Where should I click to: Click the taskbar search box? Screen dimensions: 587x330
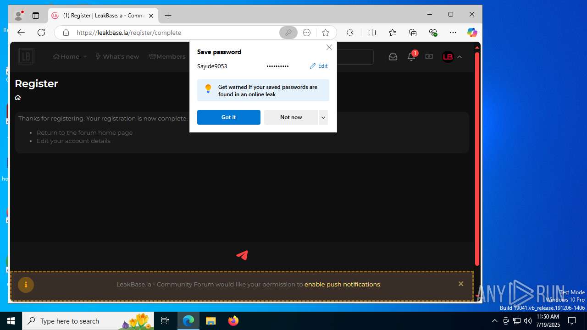point(88,321)
